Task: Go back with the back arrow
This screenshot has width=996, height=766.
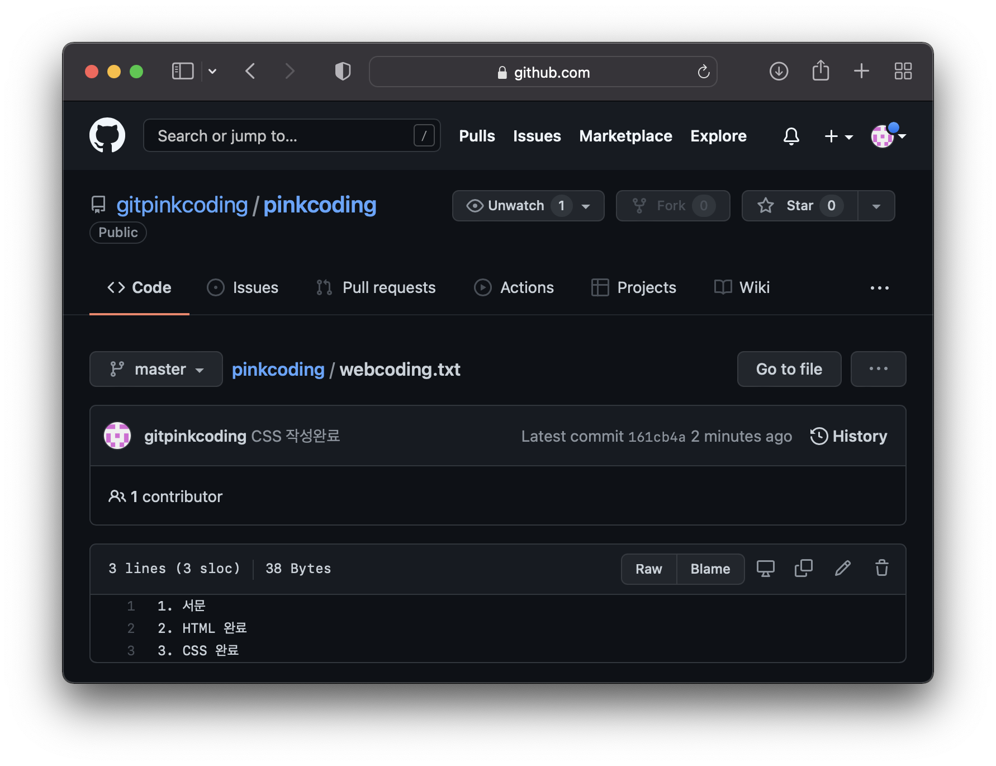Action: [250, 71]
